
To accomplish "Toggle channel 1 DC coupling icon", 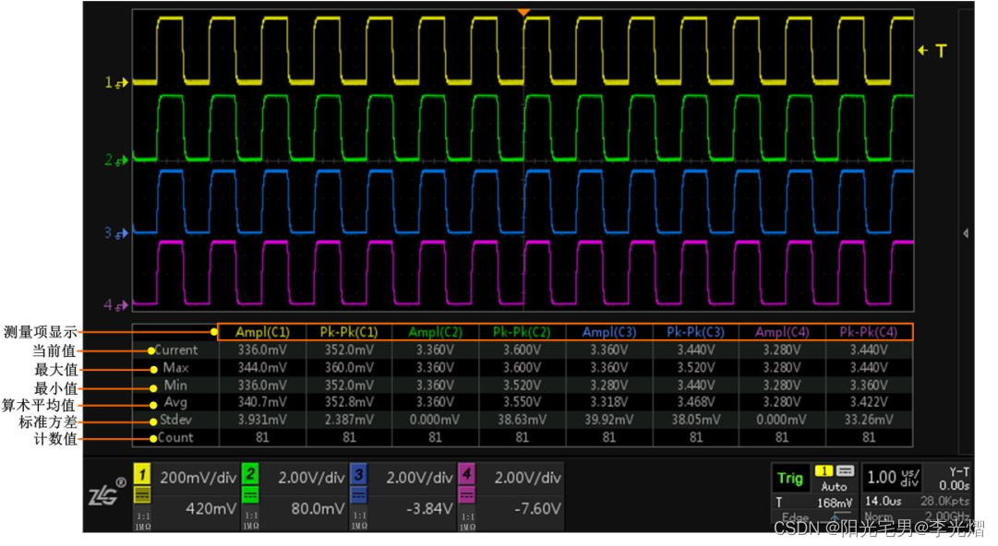I will coord(142,494).
